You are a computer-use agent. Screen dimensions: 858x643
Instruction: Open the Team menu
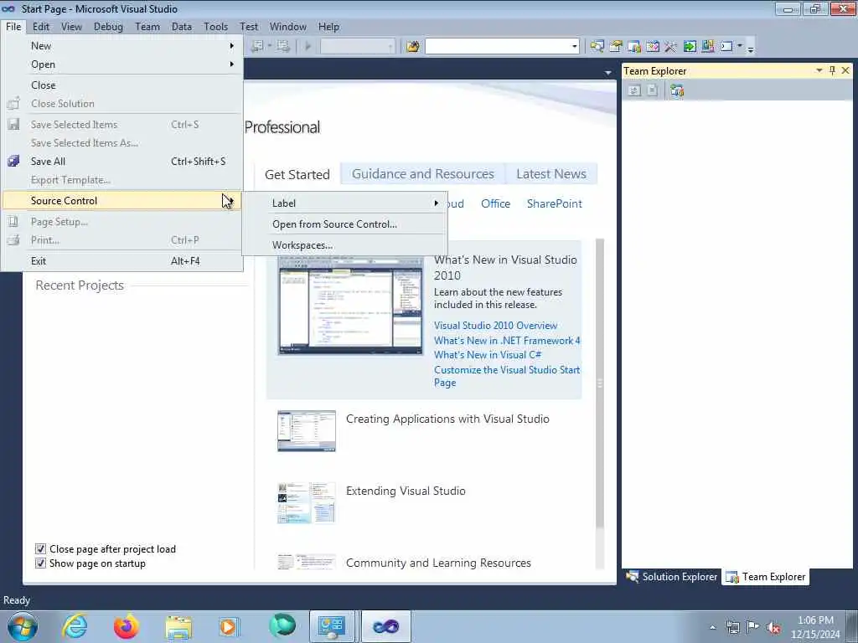pyautogui.click(x=147, y=27)
